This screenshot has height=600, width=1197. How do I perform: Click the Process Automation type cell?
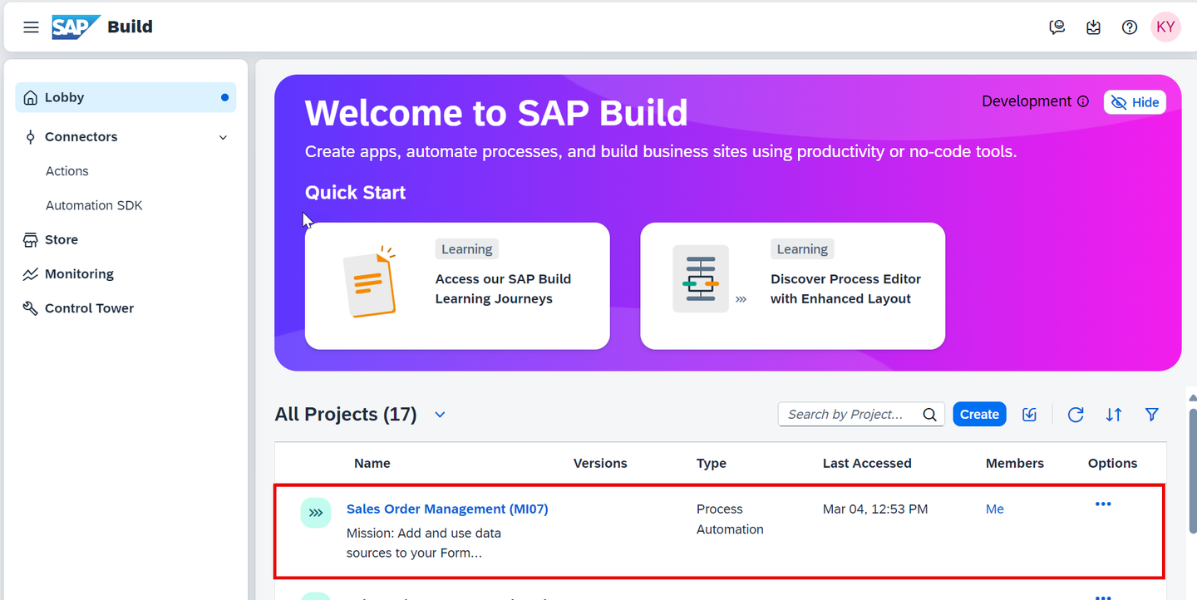tap(730, 519)
